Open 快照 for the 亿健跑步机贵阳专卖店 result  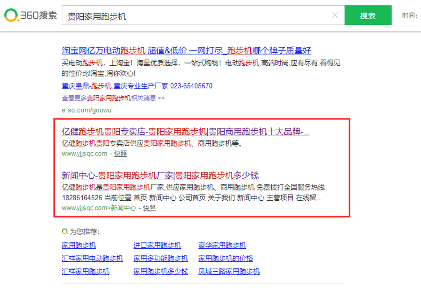click(x=120, y=154)
